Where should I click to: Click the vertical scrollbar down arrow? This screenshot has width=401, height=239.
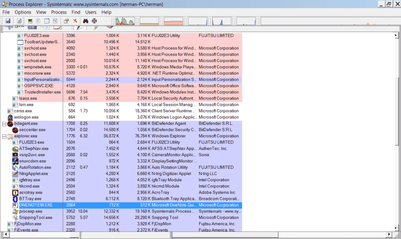click(397, 227)
